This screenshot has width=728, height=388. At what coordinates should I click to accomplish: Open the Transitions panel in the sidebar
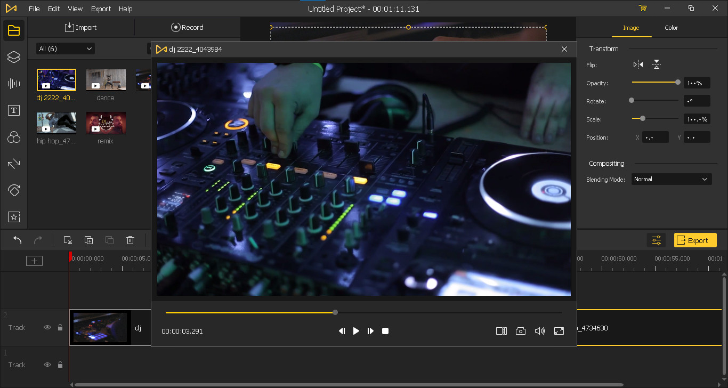tap(13, 164)
